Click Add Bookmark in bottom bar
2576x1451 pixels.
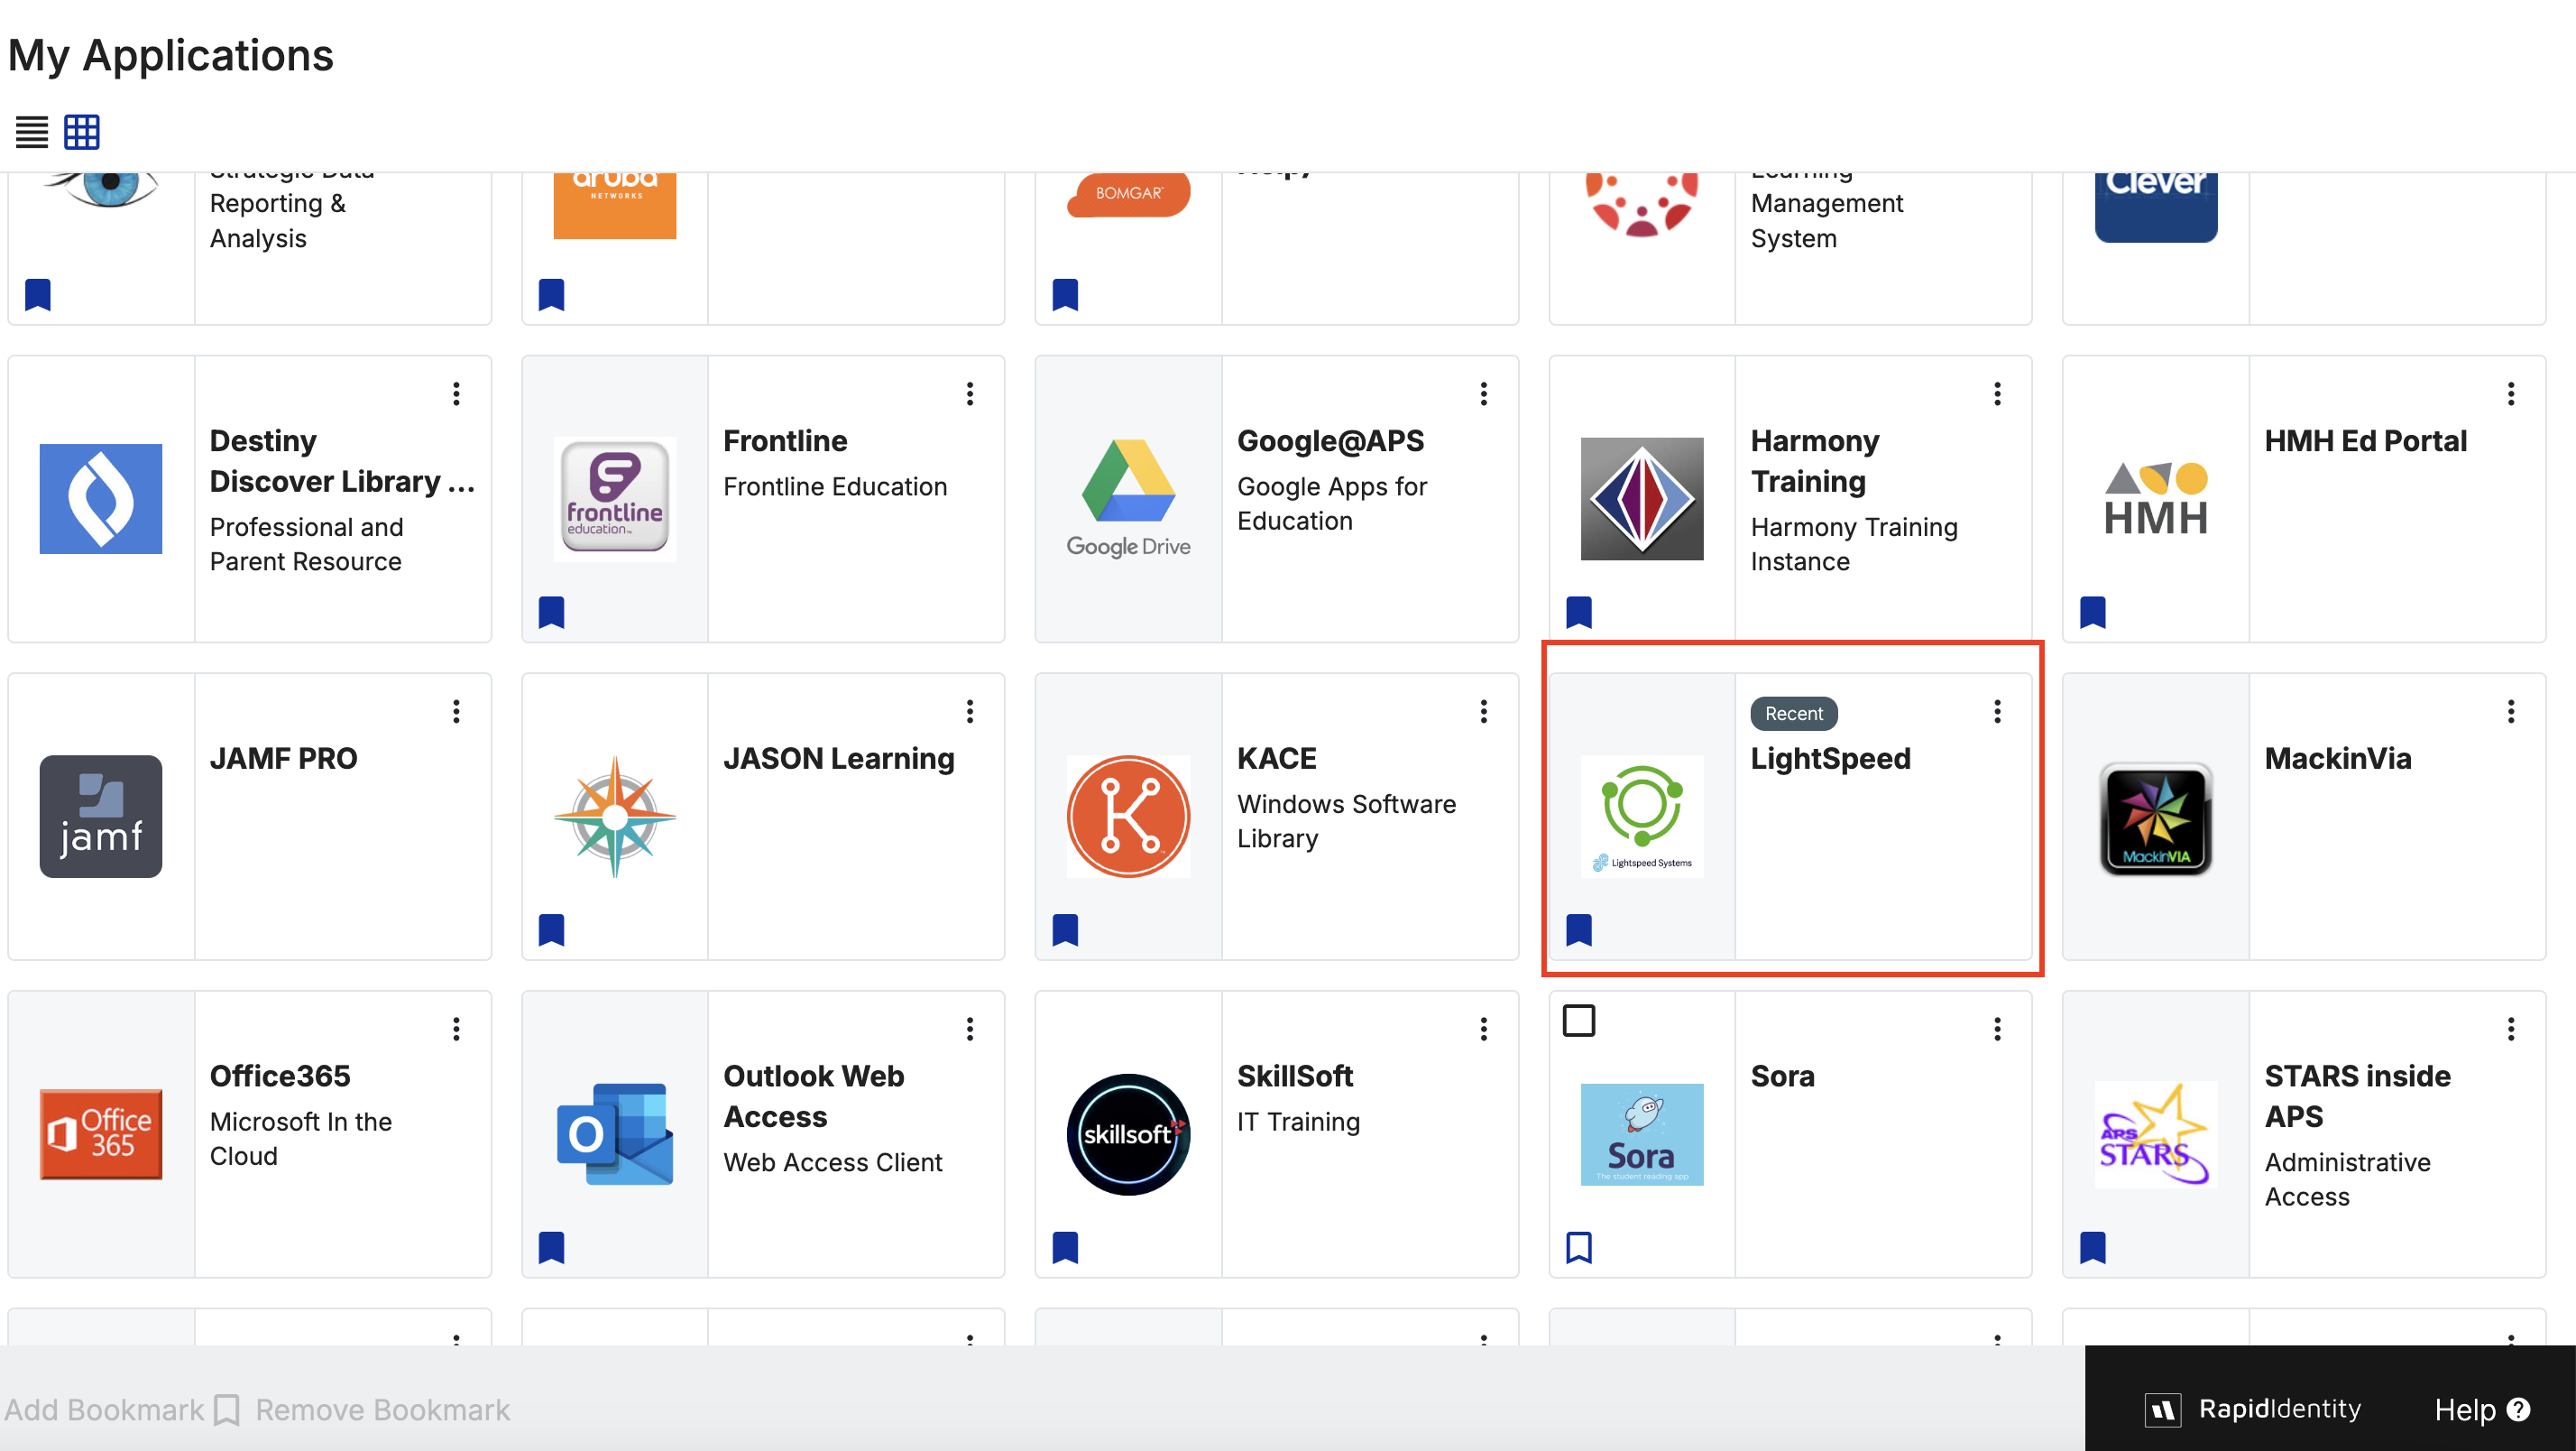pos(103,1409)
